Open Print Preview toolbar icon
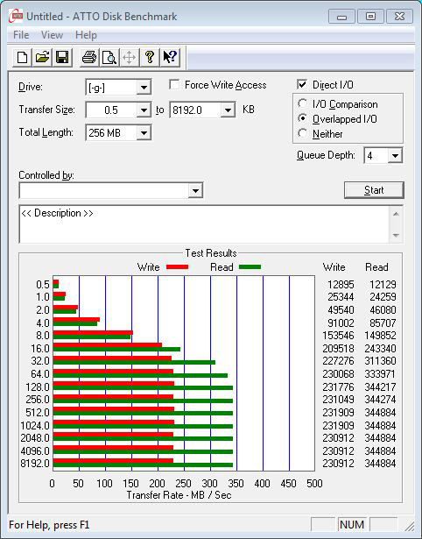 [x=109, y=57]
